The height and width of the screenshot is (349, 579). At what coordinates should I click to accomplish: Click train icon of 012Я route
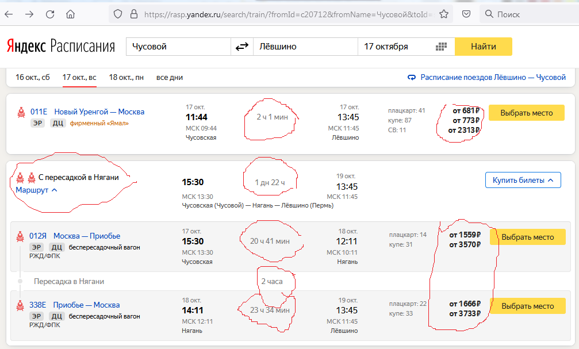[20, 236]
